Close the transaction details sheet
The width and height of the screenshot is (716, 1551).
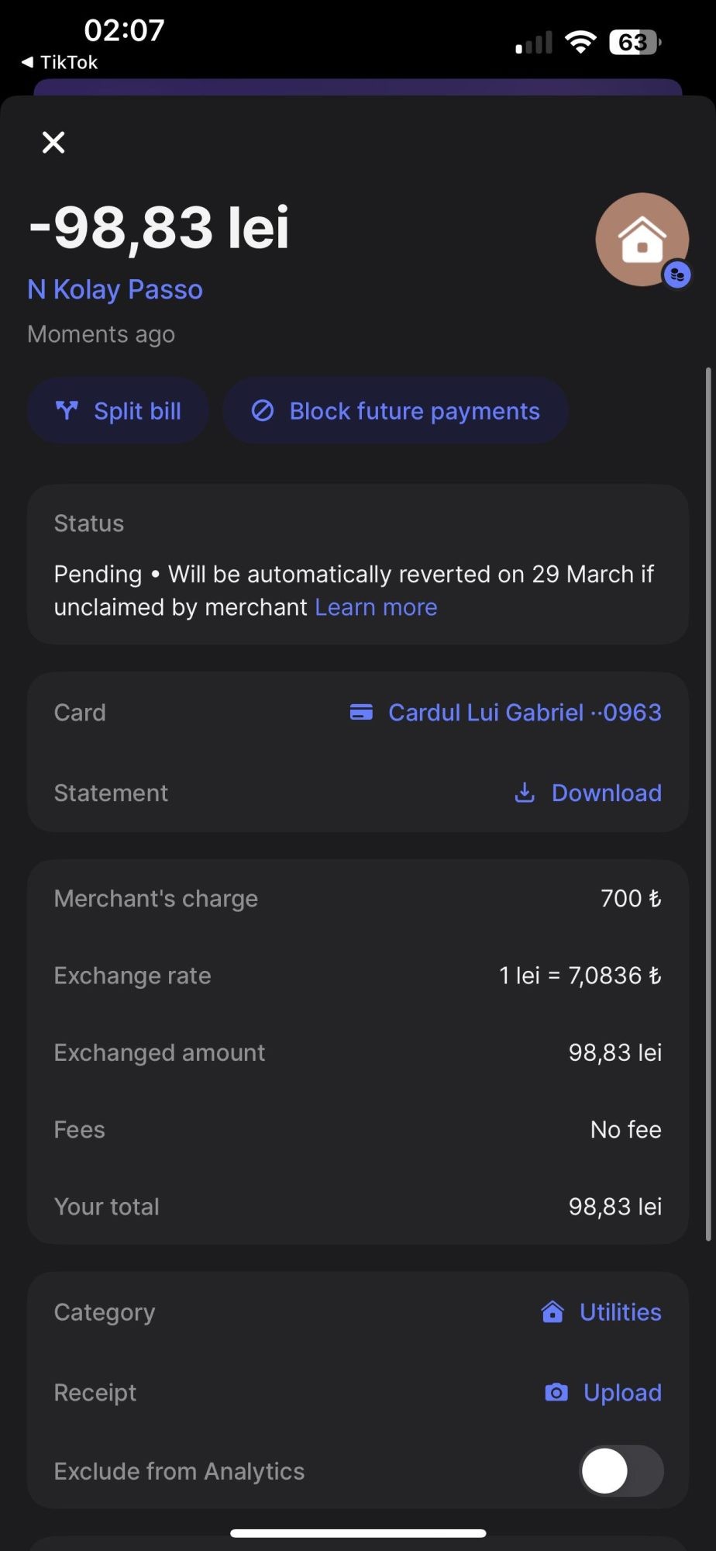point(53,142)
